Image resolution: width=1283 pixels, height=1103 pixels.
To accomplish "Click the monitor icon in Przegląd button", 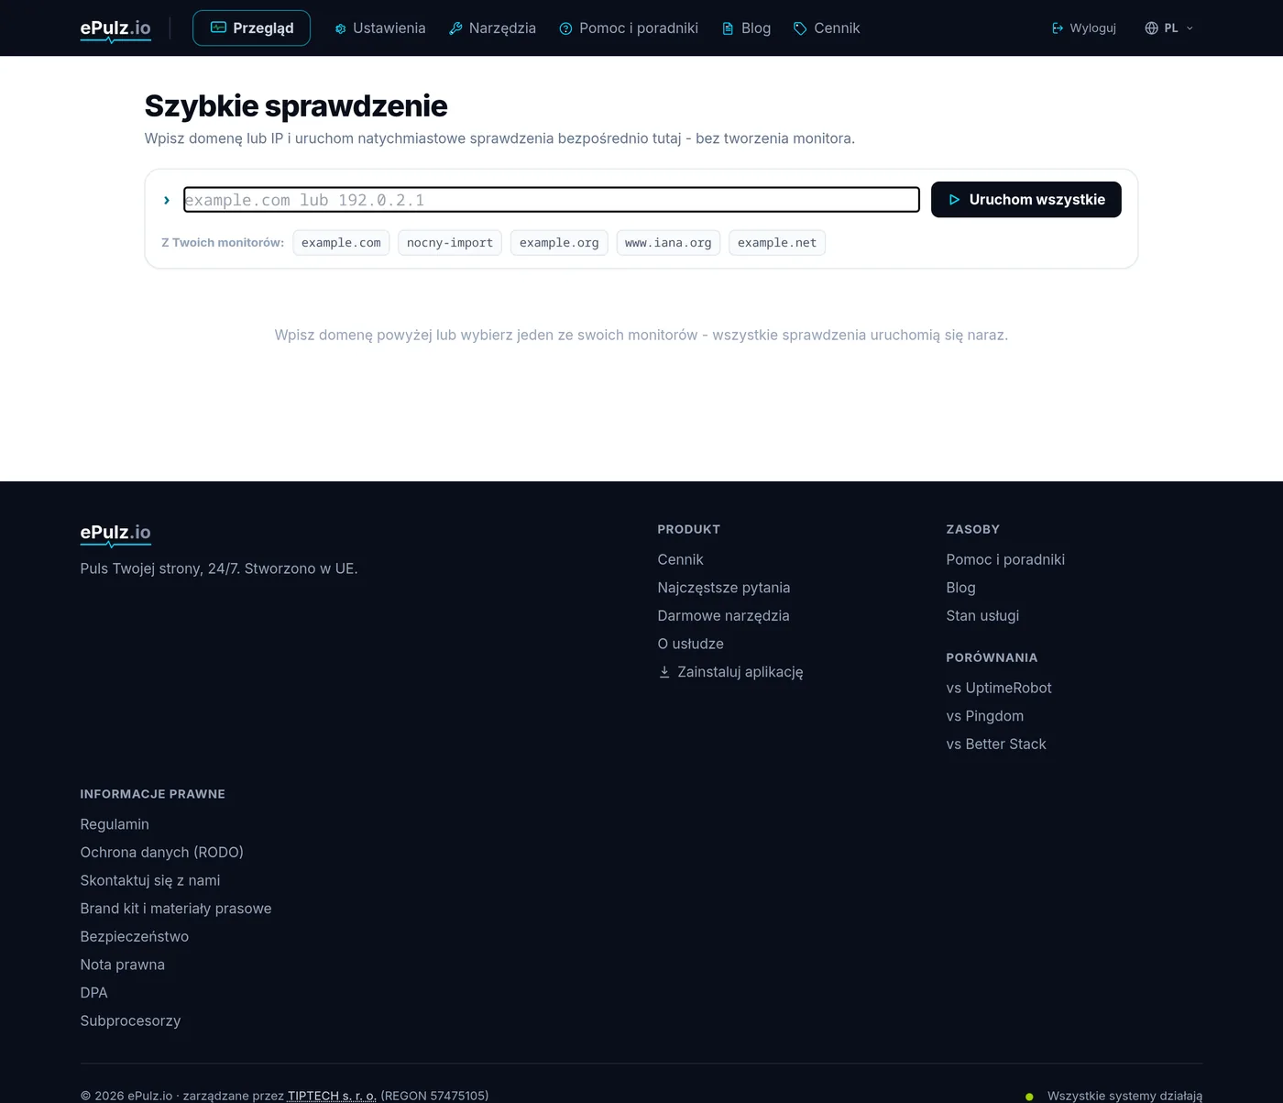I will pos(218,28).
